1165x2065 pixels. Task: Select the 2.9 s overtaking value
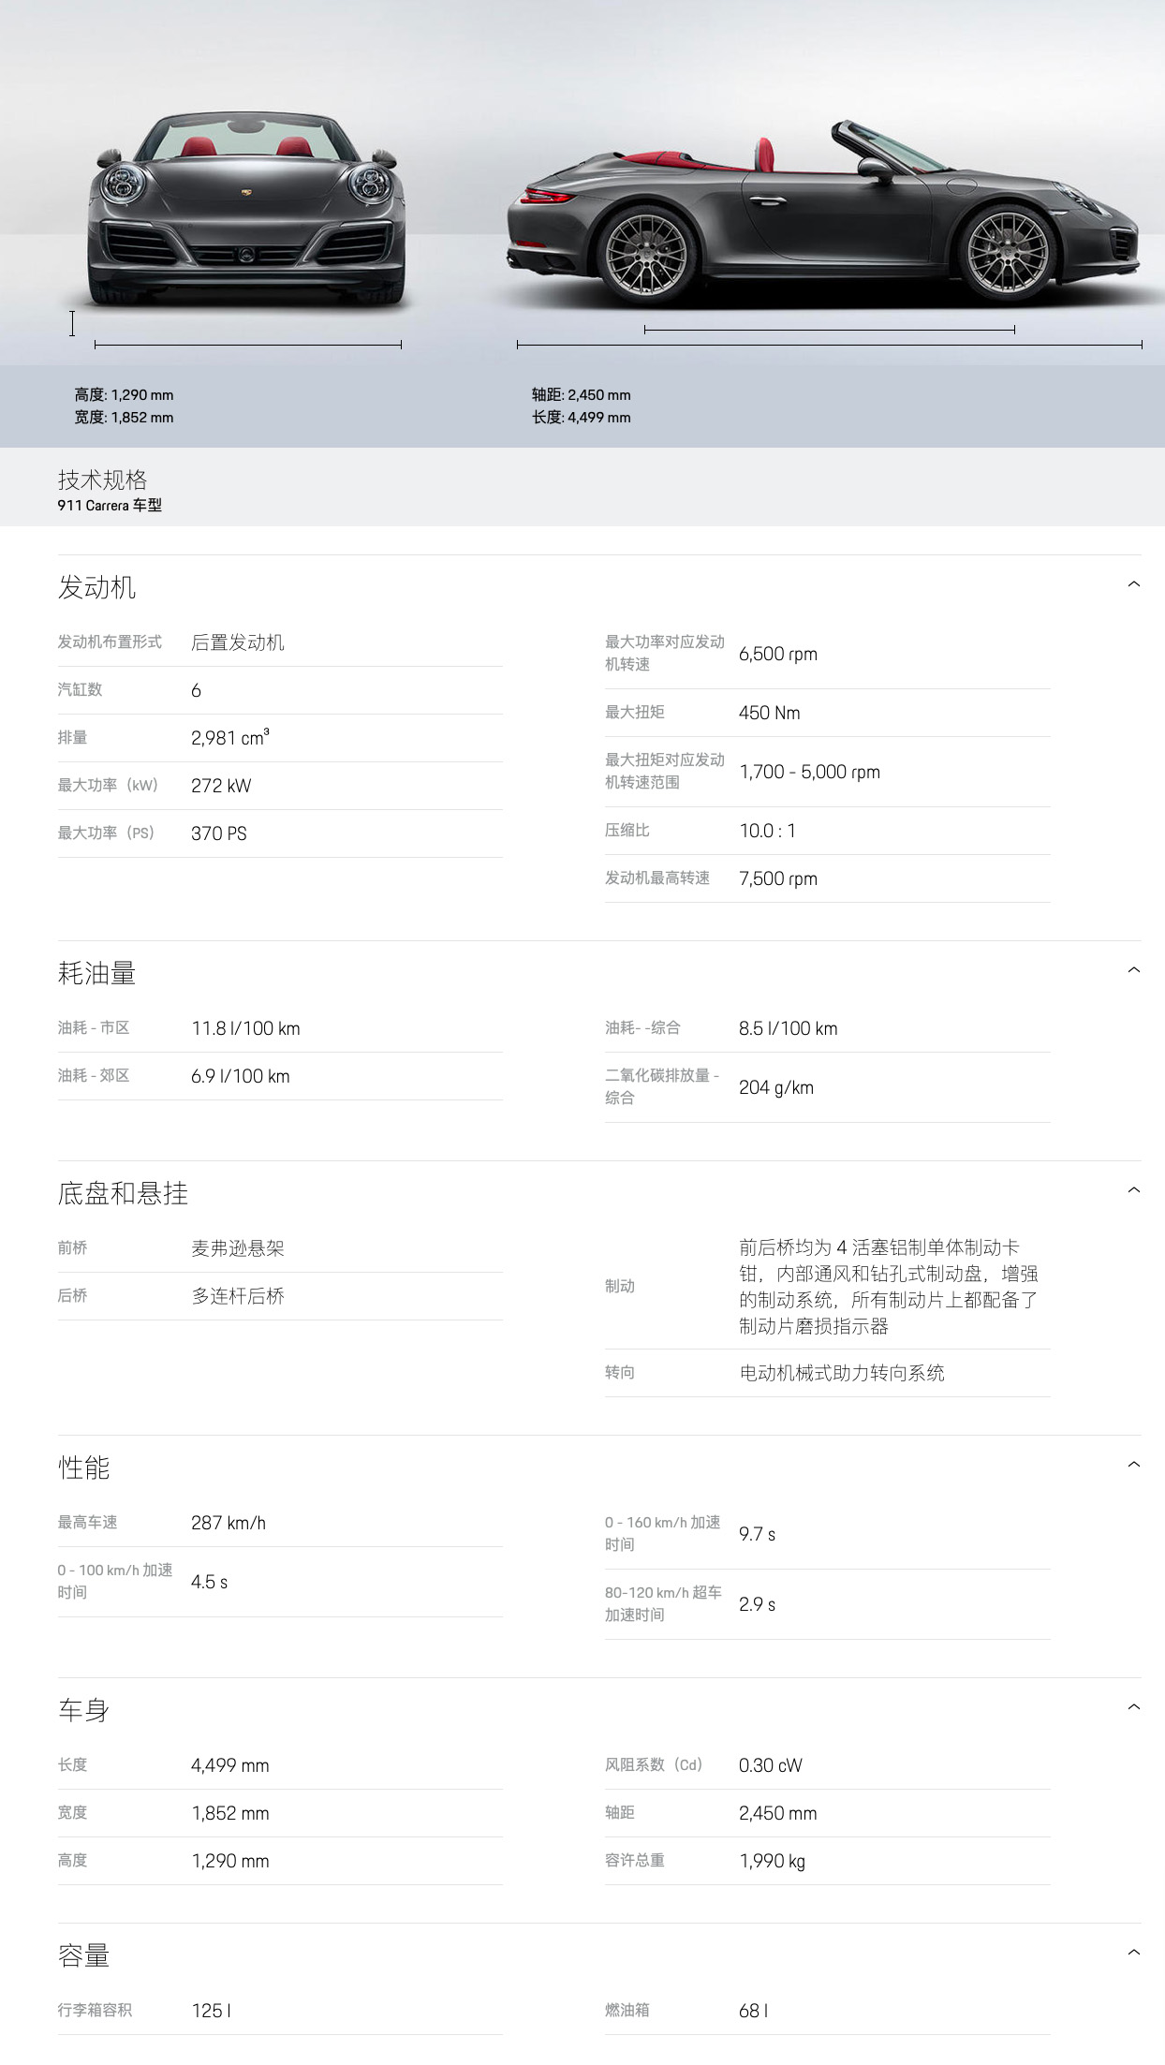(758, 1604)
